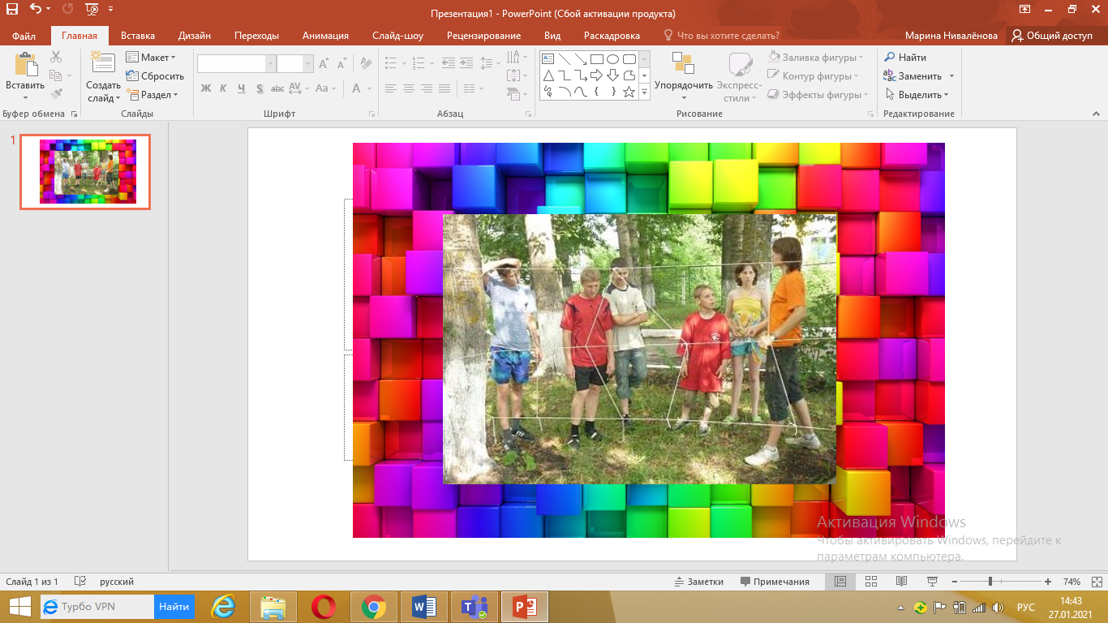Select the triangle shape in the shapes gallery
The width and height of the screenshot is (1108, 623).
pyautogui.click(x=548, y=75)
